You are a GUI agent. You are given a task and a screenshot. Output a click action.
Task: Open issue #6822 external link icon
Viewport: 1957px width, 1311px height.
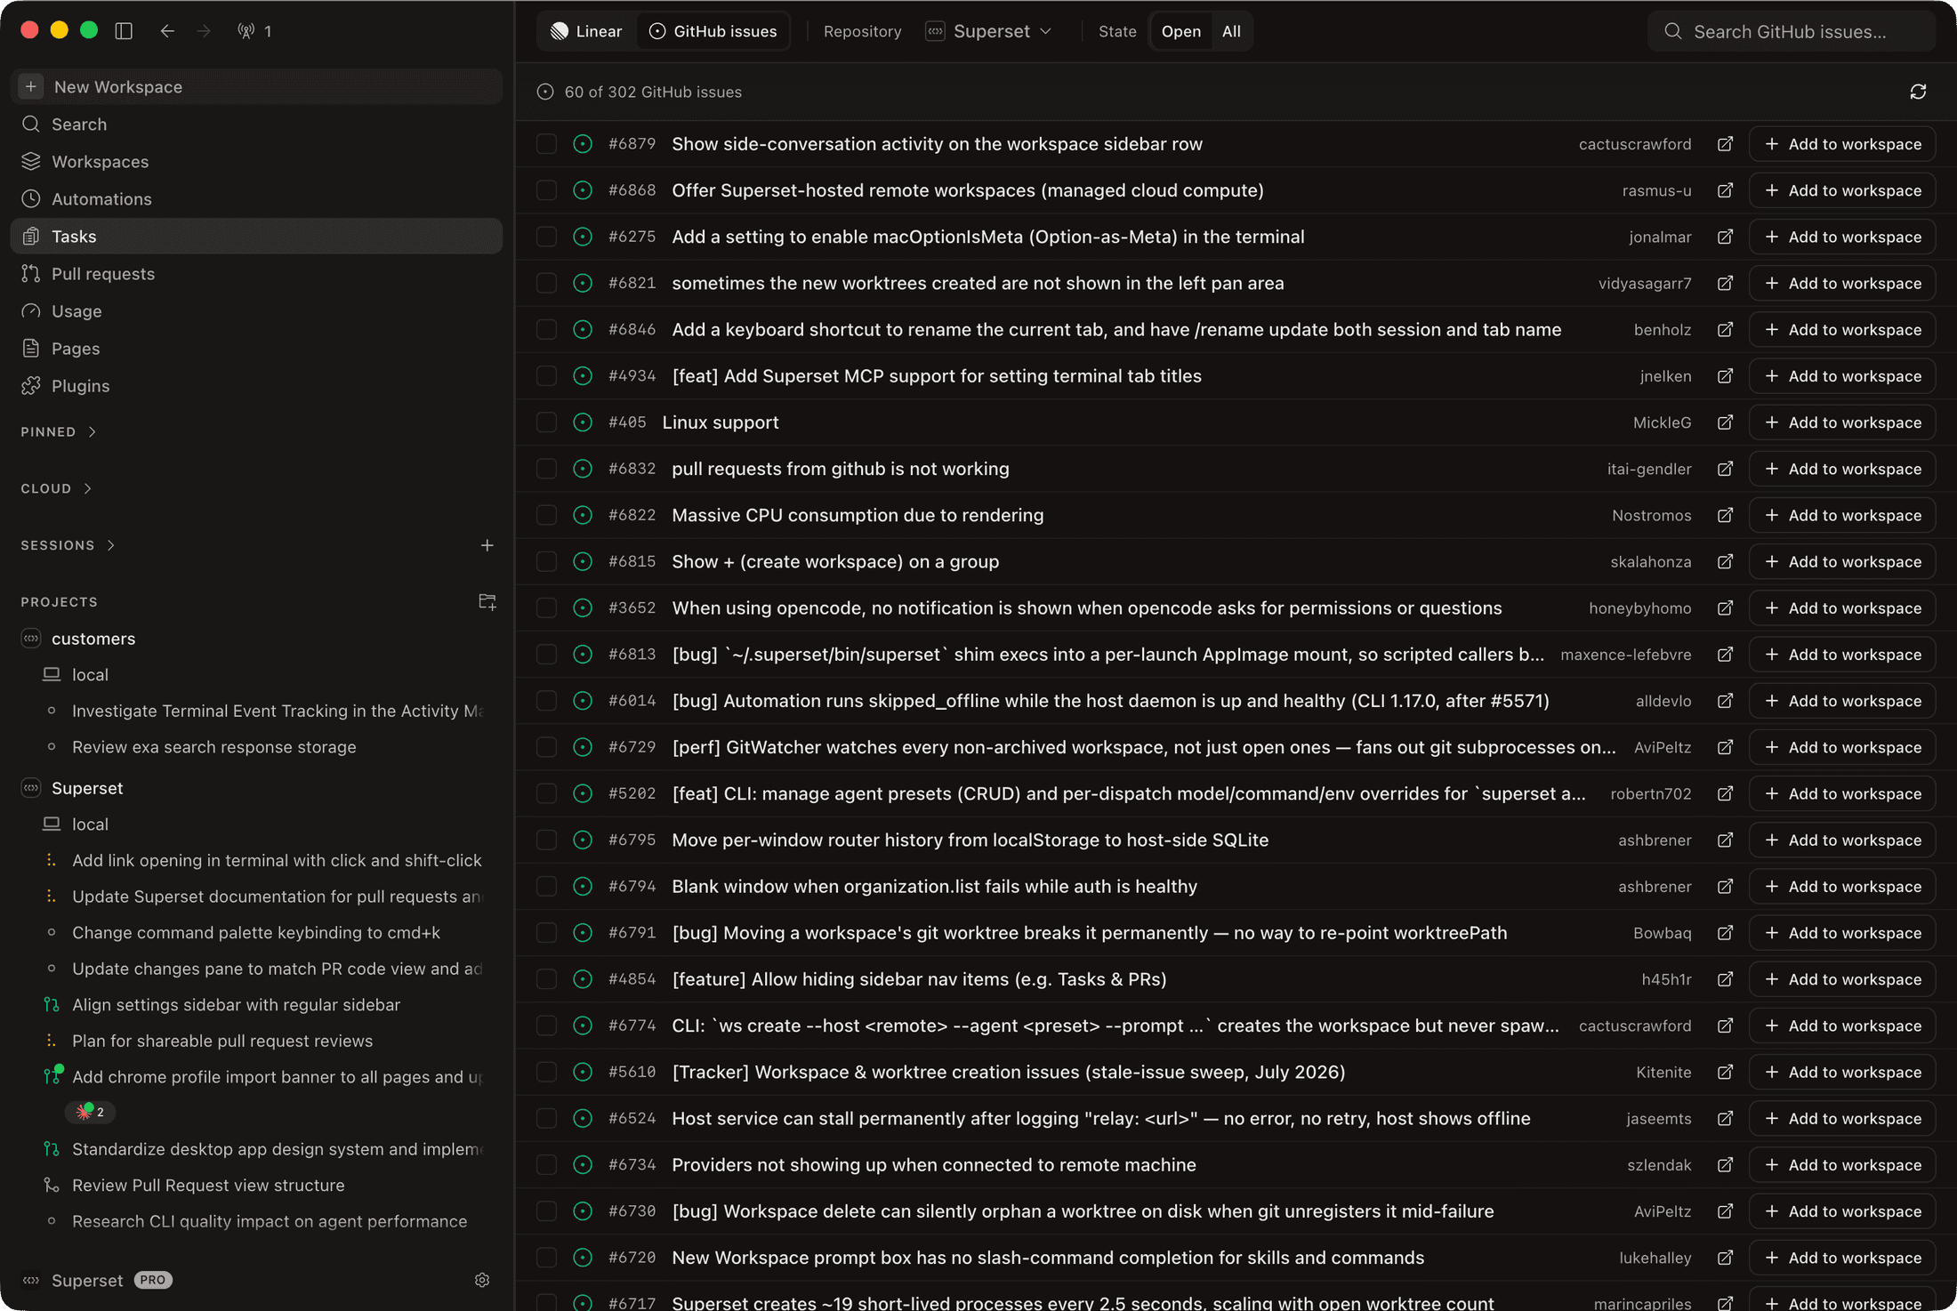1725,515
